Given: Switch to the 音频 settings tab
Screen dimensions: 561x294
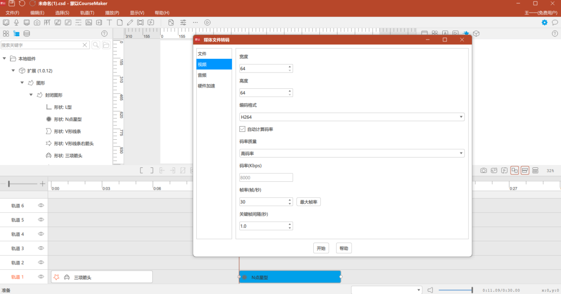Looking at the screenshot, I should coord(202,75).
